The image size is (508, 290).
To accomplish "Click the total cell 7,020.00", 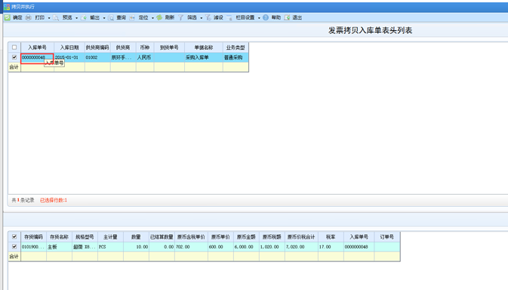I will (301, 247).
